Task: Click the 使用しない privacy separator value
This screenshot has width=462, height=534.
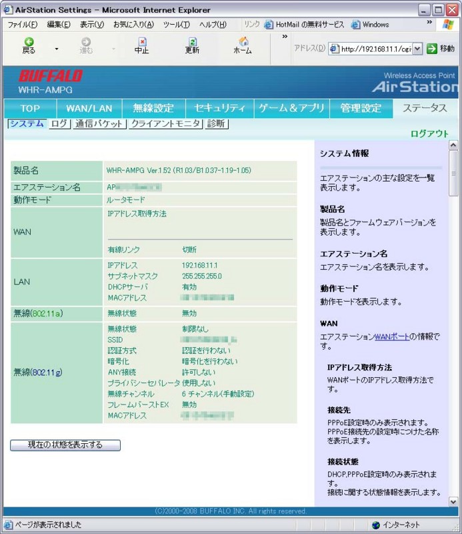Action: [x=199, y=383]
